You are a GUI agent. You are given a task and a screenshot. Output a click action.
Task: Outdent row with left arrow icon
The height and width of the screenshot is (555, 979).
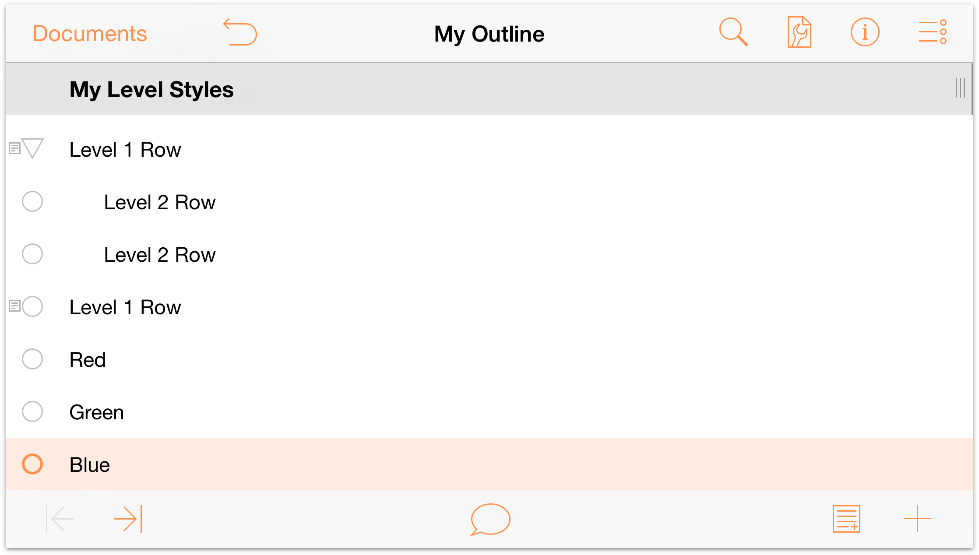(x=60, y=519)
